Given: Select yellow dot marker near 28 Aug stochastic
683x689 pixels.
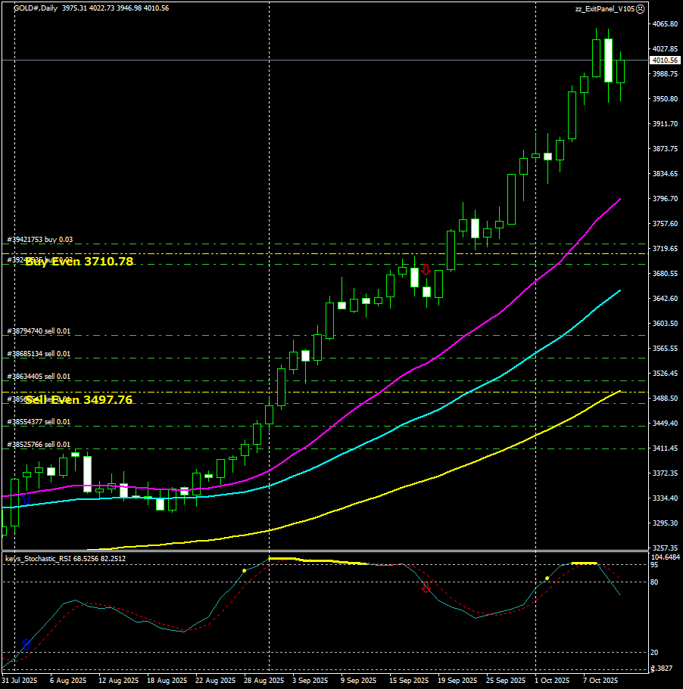Looking at the screenshot, I should (244, 570).
